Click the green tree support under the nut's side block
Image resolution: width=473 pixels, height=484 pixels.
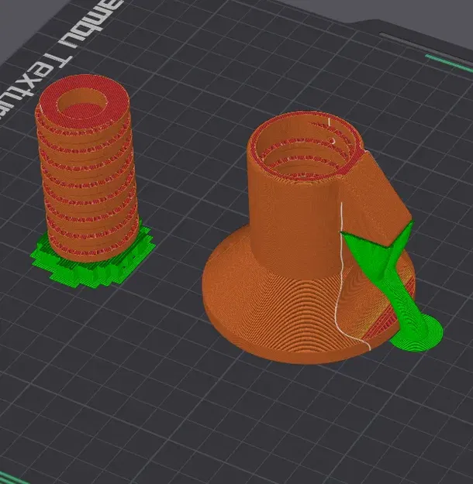pyautogui.click(x=392, y=287)
